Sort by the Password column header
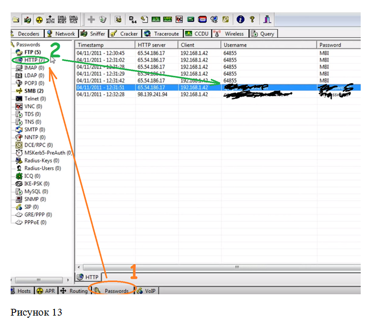The width and height of the screenshot is (377, 324). tap(339, 45)
